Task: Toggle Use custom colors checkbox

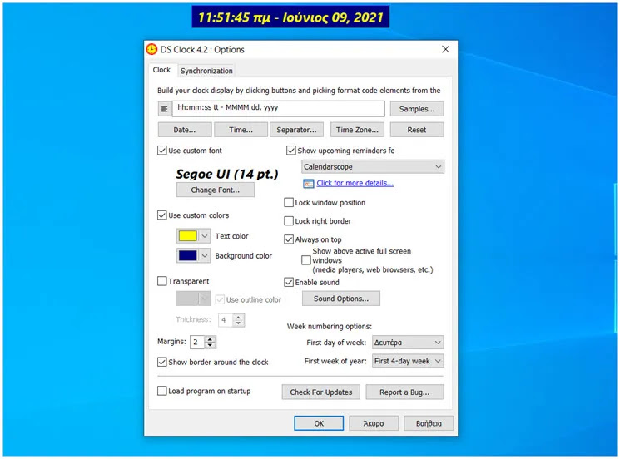Action: tap(161, 215)
